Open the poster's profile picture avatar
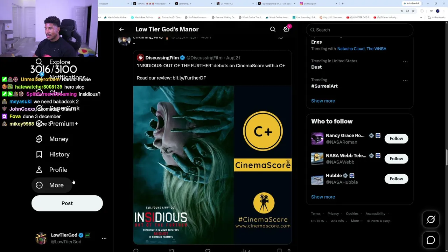Image resolution: width=448 pixels, height=252 pixels. 124,40
